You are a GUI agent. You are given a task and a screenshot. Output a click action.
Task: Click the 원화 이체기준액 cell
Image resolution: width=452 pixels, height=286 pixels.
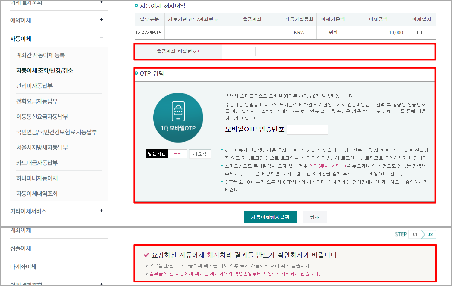coord(333,32)
